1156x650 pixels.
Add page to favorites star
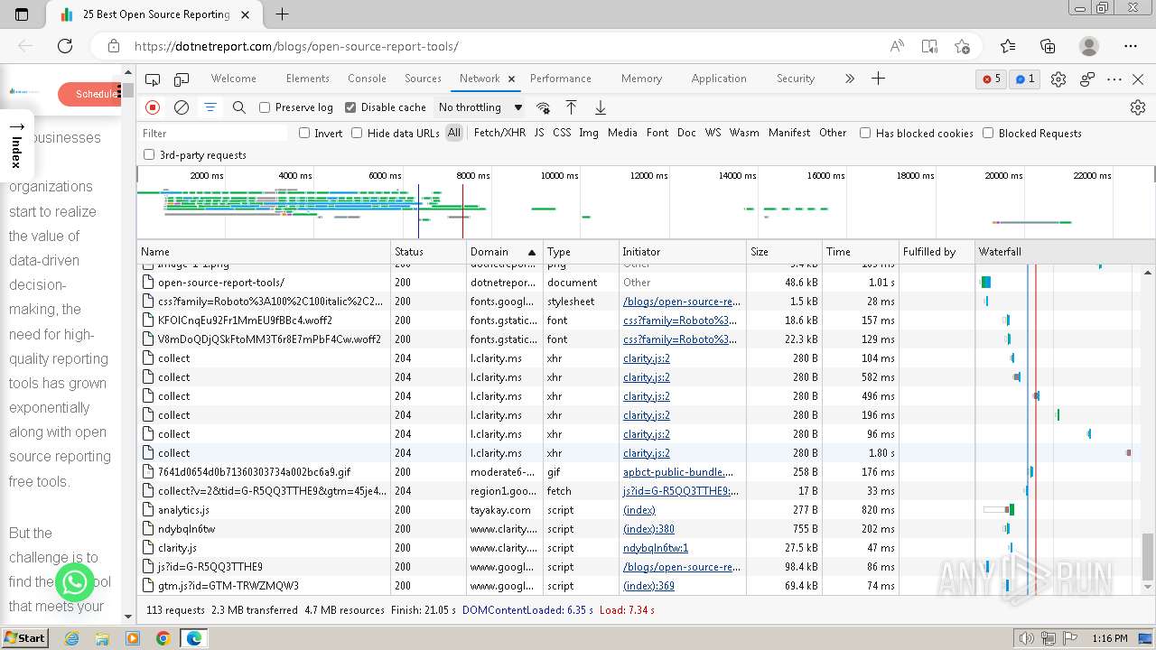pyautogui.click(x=962, y=46)
